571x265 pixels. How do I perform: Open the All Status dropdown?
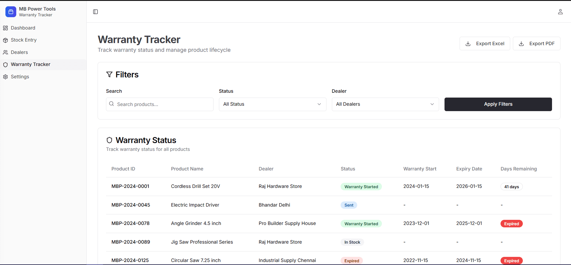coord(272,104)
